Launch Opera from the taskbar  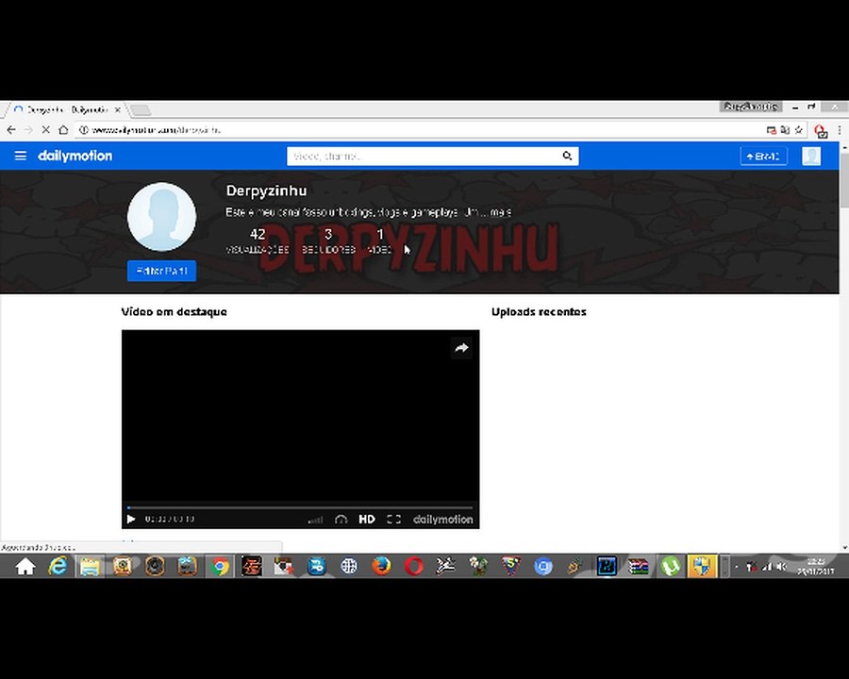point(414,567)
